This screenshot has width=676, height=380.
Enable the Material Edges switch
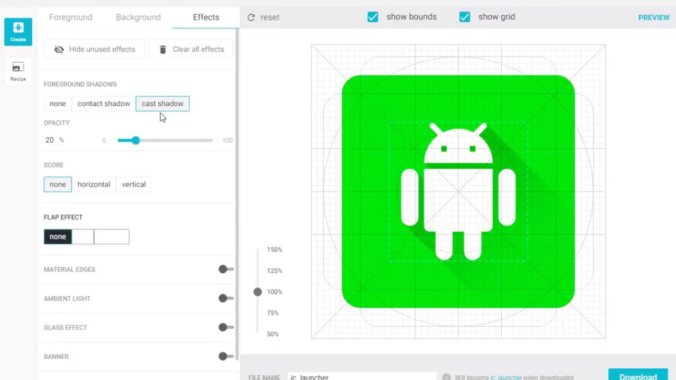click(x=226, y=269)
